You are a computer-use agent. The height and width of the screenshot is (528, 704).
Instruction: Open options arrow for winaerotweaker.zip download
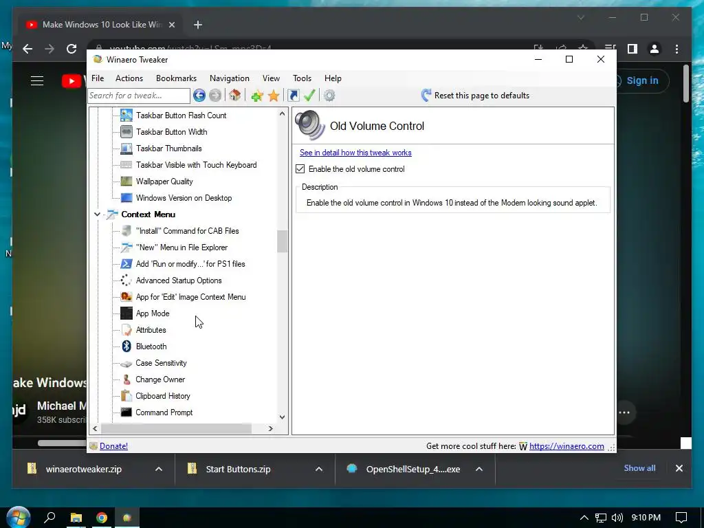pos(159,469)
